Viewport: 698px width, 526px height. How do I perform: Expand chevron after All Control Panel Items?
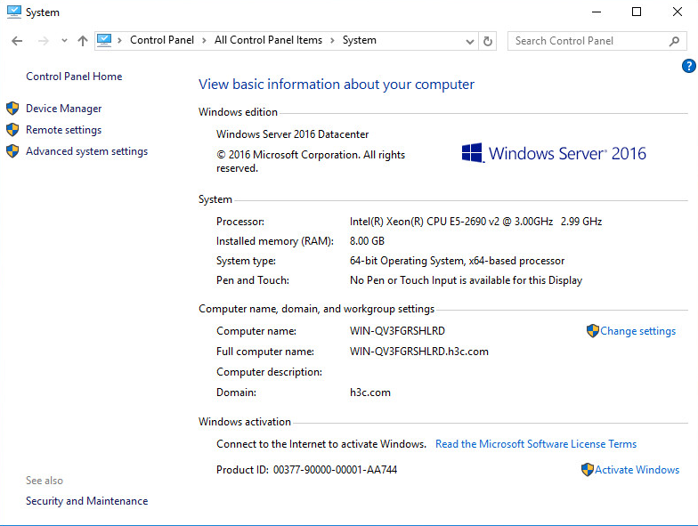click(x=332, y=41)
